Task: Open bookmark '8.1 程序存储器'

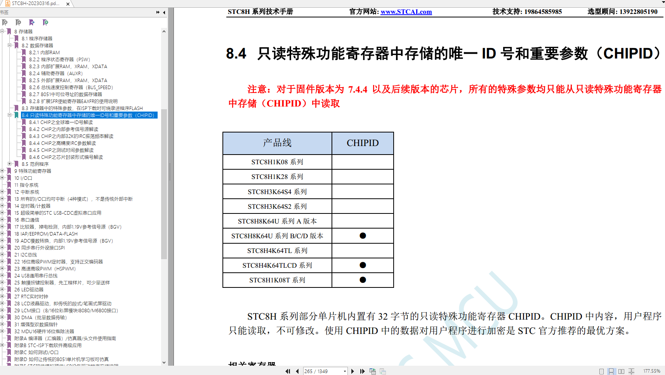Action: [37, 38]
